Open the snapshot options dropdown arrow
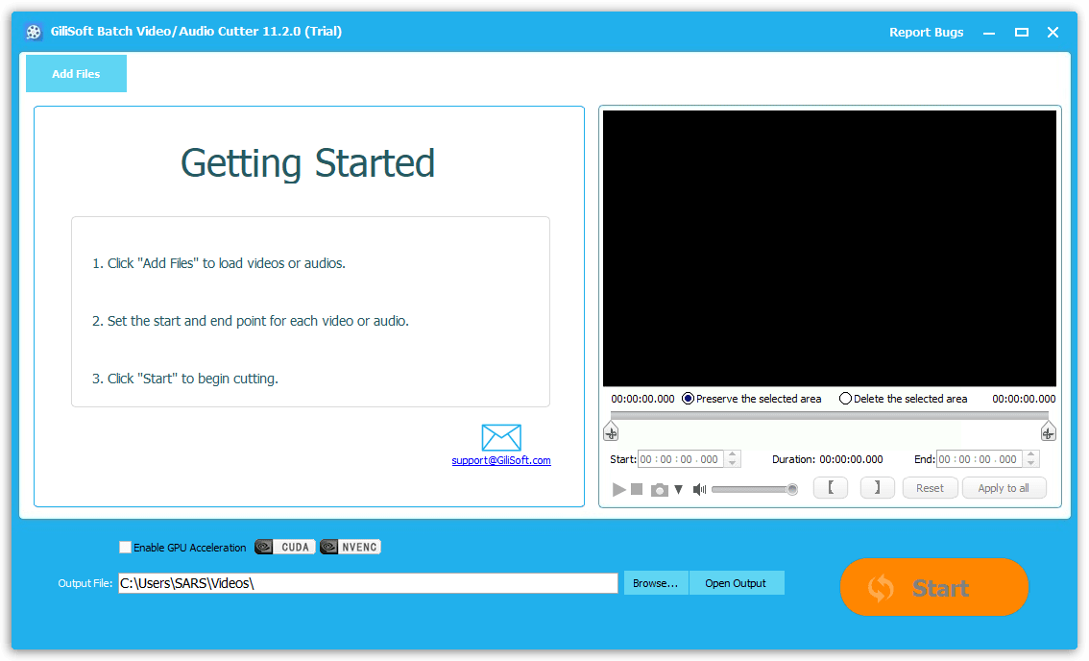This screenshot has width=1089, height=661. [678, 489]
